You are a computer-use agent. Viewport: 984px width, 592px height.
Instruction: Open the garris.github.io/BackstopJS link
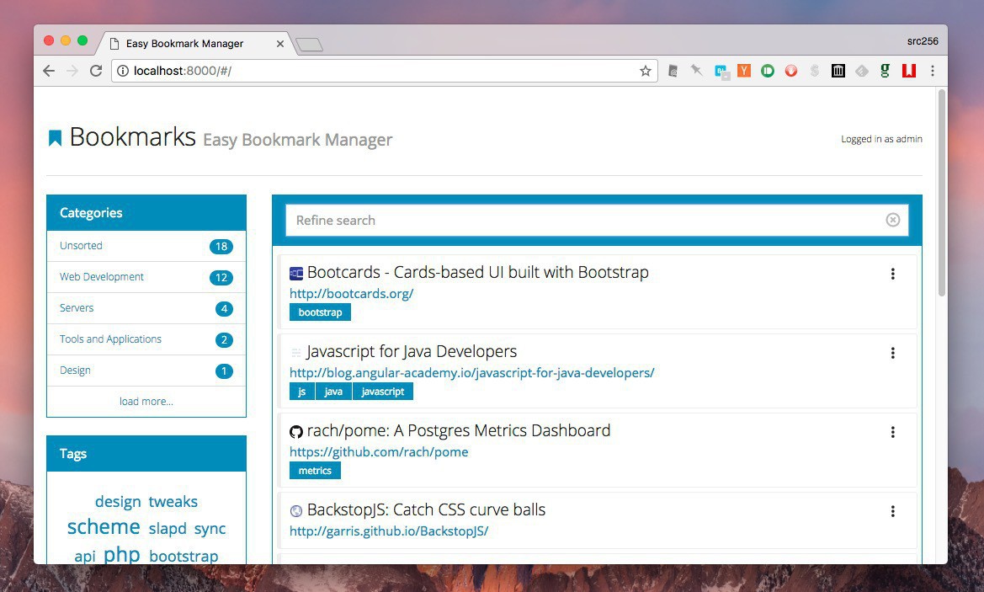coord(388,531)
